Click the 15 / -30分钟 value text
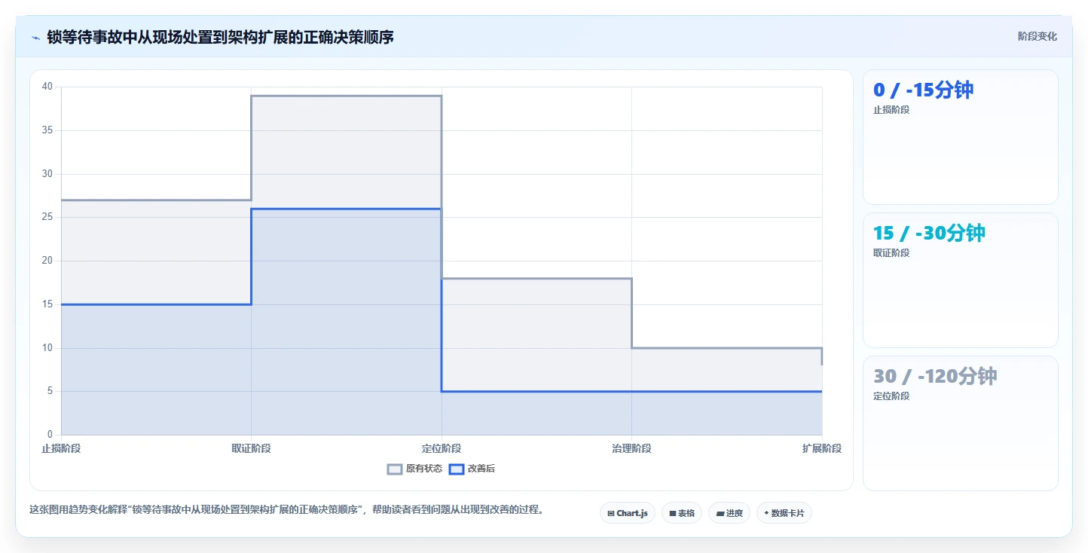 (x=929, y=233)
